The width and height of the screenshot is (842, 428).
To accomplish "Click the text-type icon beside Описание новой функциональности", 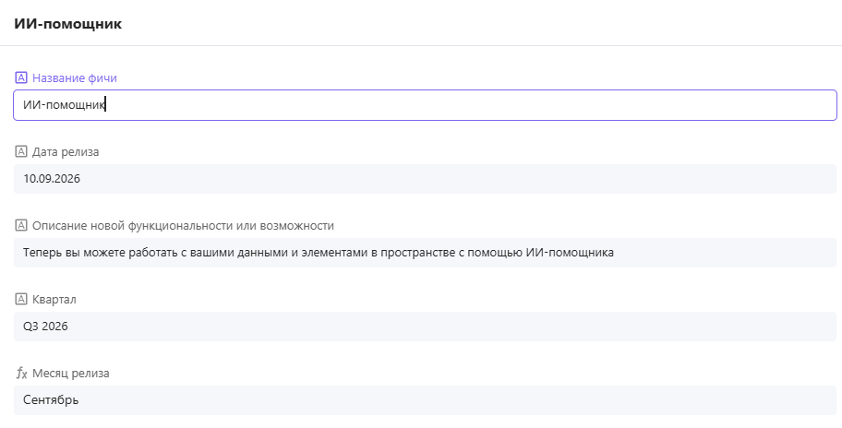I will click(21, 225).
